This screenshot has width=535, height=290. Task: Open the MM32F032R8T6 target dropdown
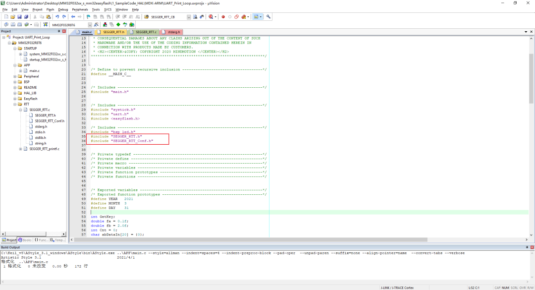coord(90,25)
